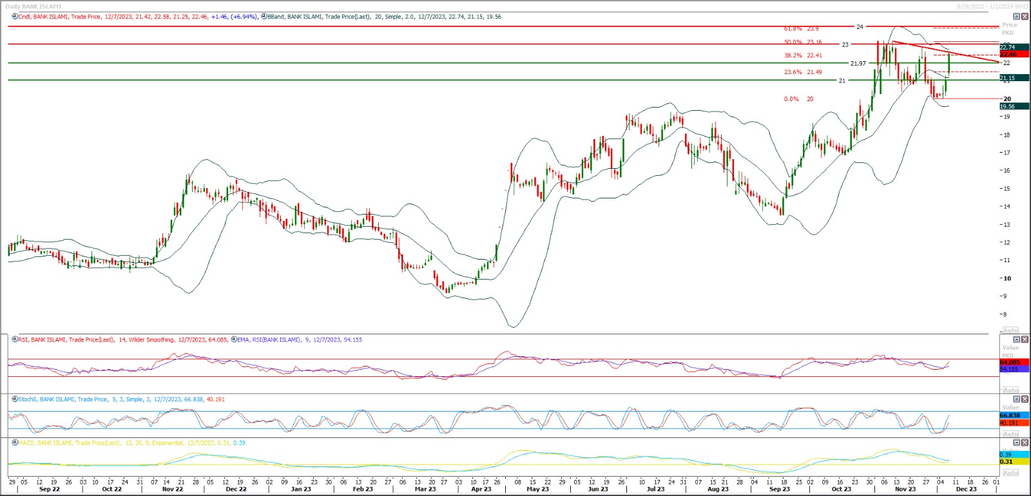This screenshot has height=496, width=1031.
Task: Click the clock icon beside the MACD legend
Action: 15,443
